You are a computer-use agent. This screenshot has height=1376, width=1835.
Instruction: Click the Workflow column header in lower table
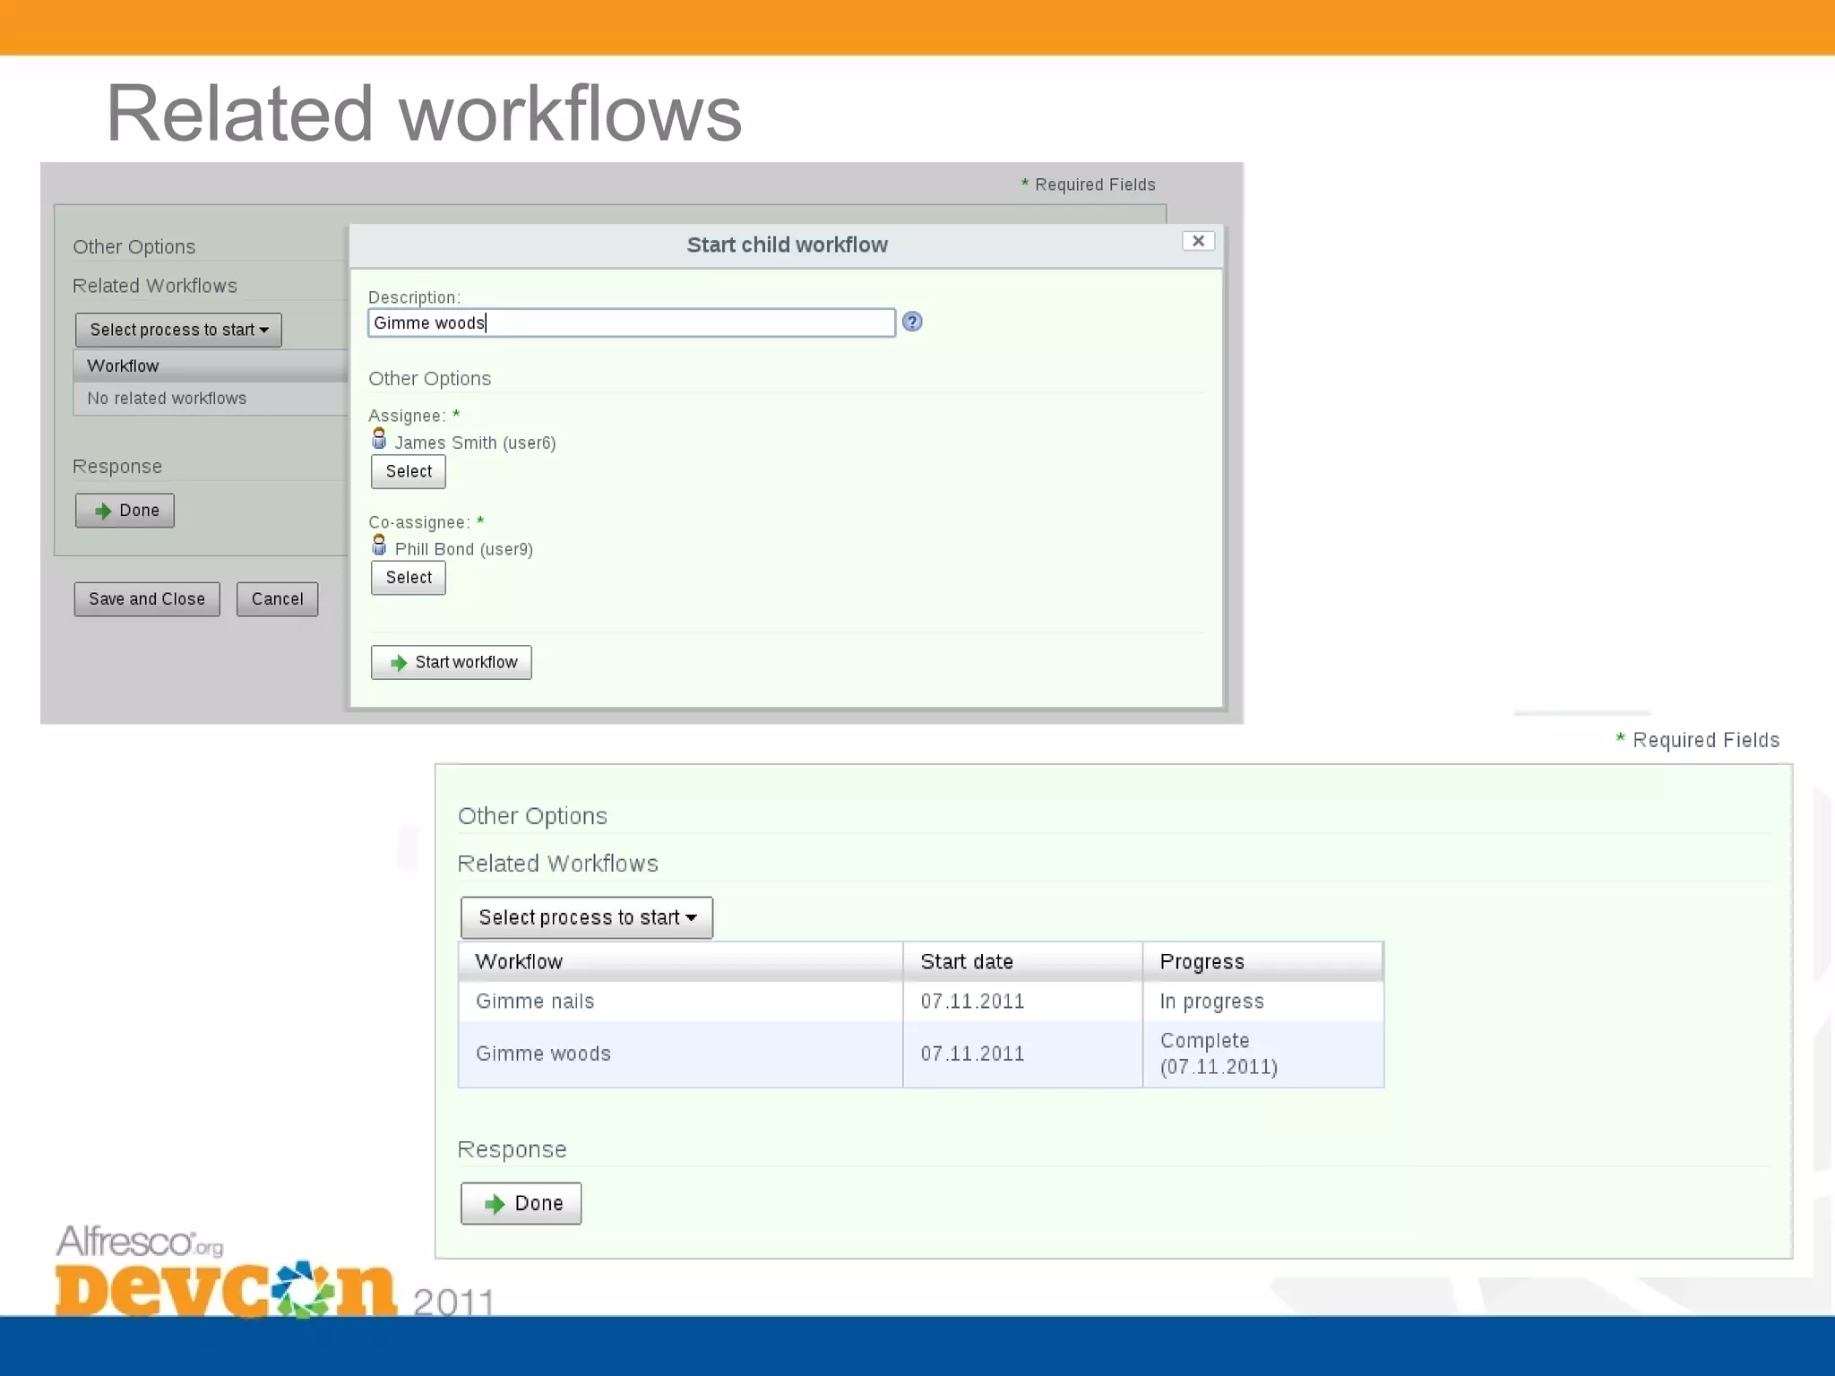[680, 961]
